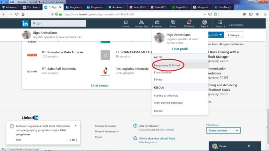The height and width of the screenshot is (151, 269).
Task: Reload the page with refresh icon
Action: click(16, 14)
